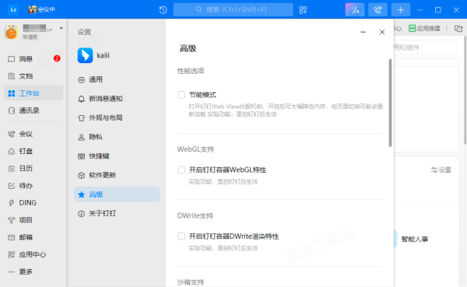The height and width of the screenshot is (287, 467).
Task: Enable 开启钉钉容器DWrite渲染特性 checkbox
Action: [x=181, y=236]
